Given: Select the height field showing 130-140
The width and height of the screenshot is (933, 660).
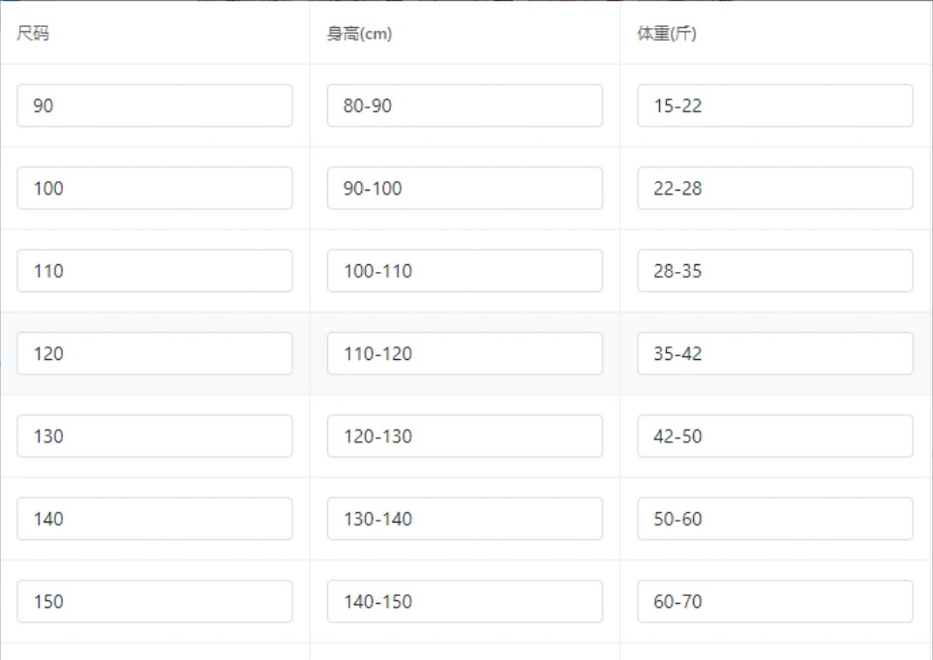Looking at the screenshot, I should click(465, 519).
